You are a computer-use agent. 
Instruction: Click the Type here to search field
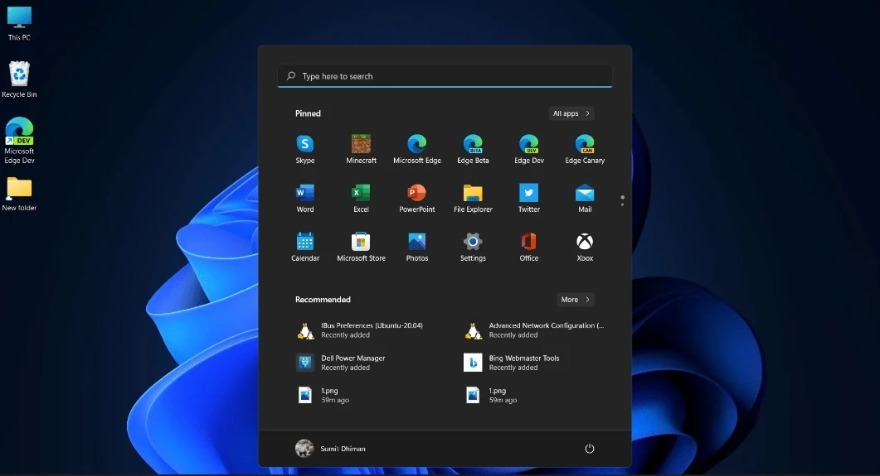pos(445,76)
